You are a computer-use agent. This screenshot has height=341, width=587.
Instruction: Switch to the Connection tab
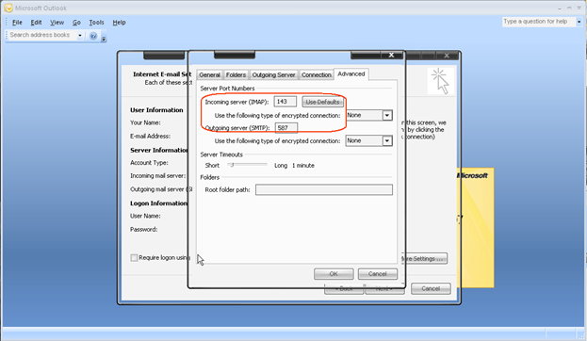click(x=317, y=74)
